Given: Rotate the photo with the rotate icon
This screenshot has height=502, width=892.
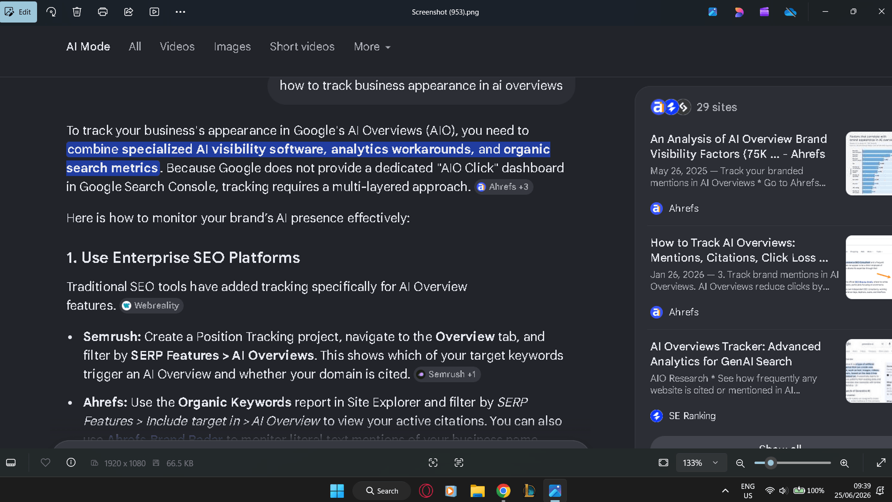Looking at the screenshot, I should tap(51, 12).
